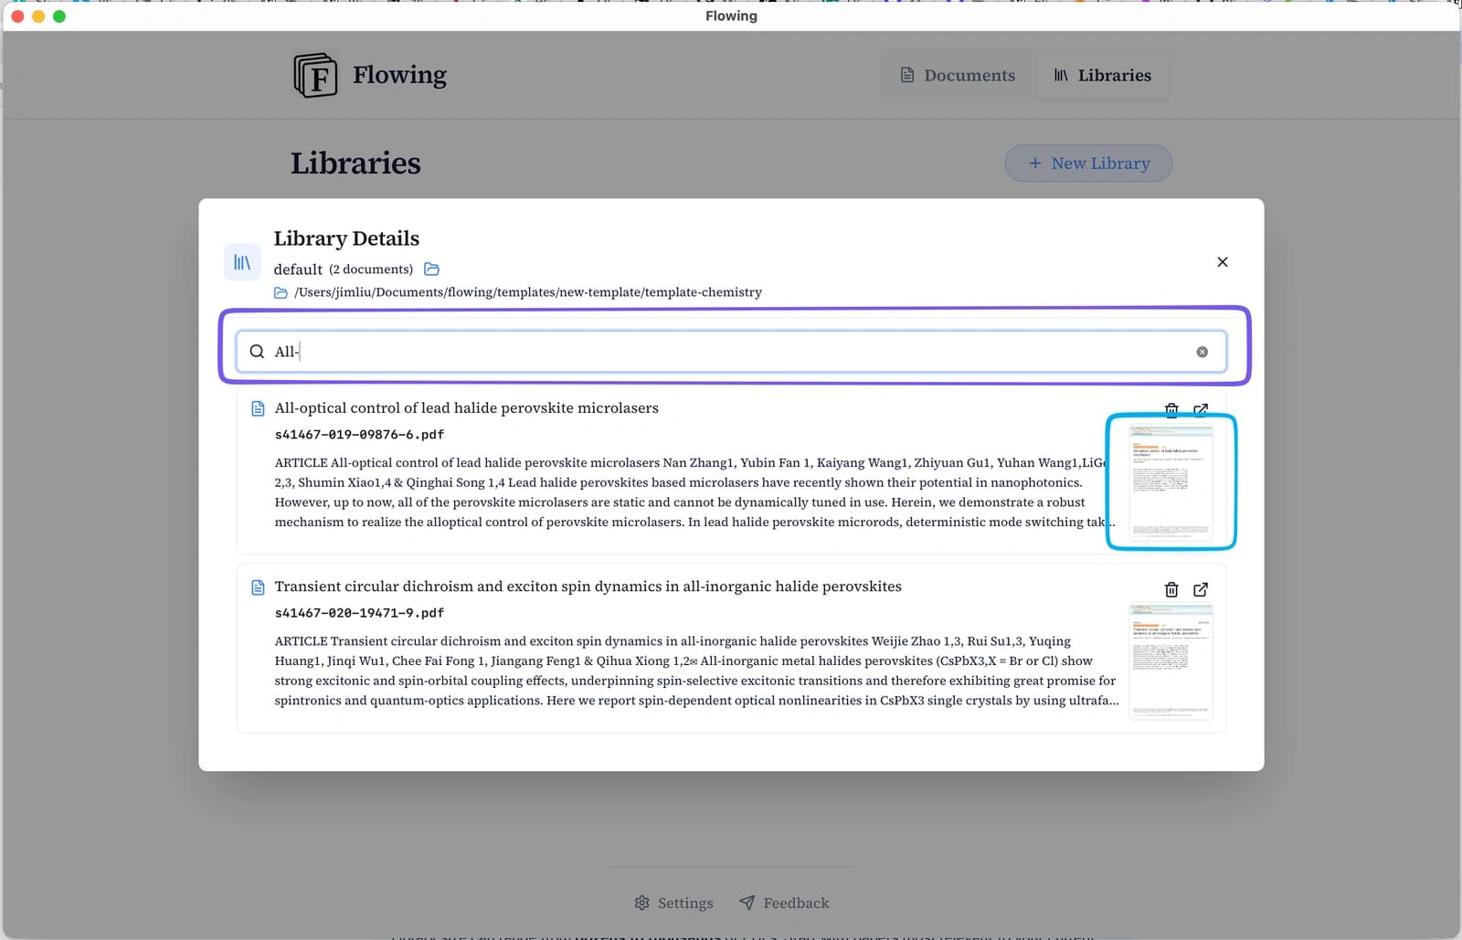
Task: Open the library folder icon next to default
Action: pos(432,269)
